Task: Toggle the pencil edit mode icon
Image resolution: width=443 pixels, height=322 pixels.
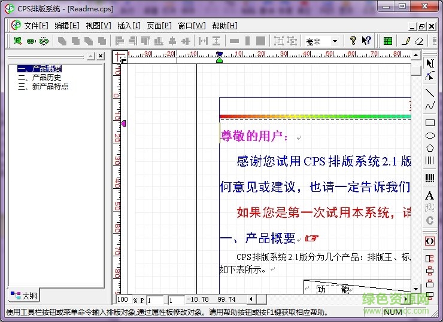Action: point(406,41)
